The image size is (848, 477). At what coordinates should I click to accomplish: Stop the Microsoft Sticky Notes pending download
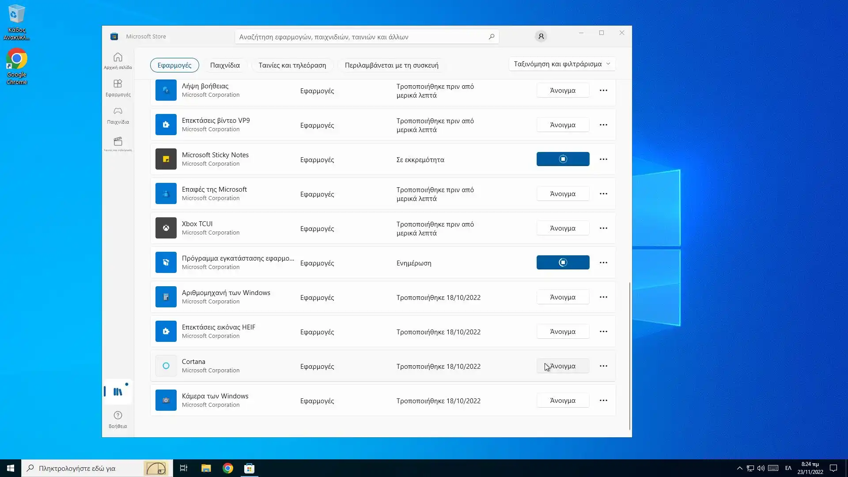563,159
